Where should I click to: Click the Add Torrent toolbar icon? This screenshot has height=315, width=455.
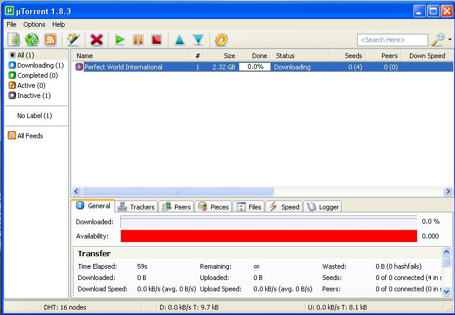click(14, 40)
